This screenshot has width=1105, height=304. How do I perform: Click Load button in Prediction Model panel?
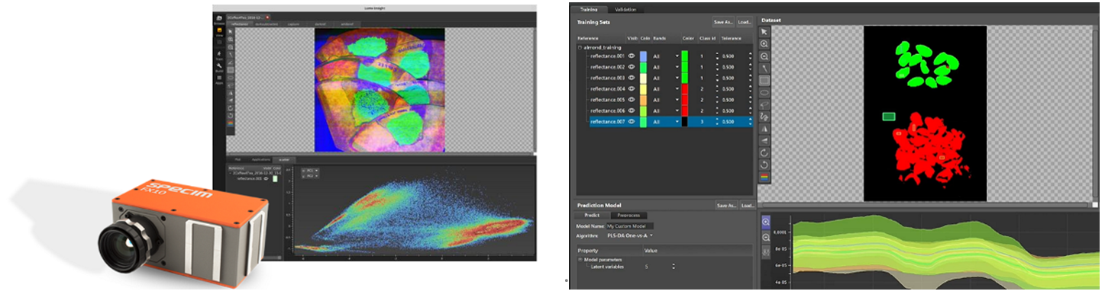coord(747,206)
